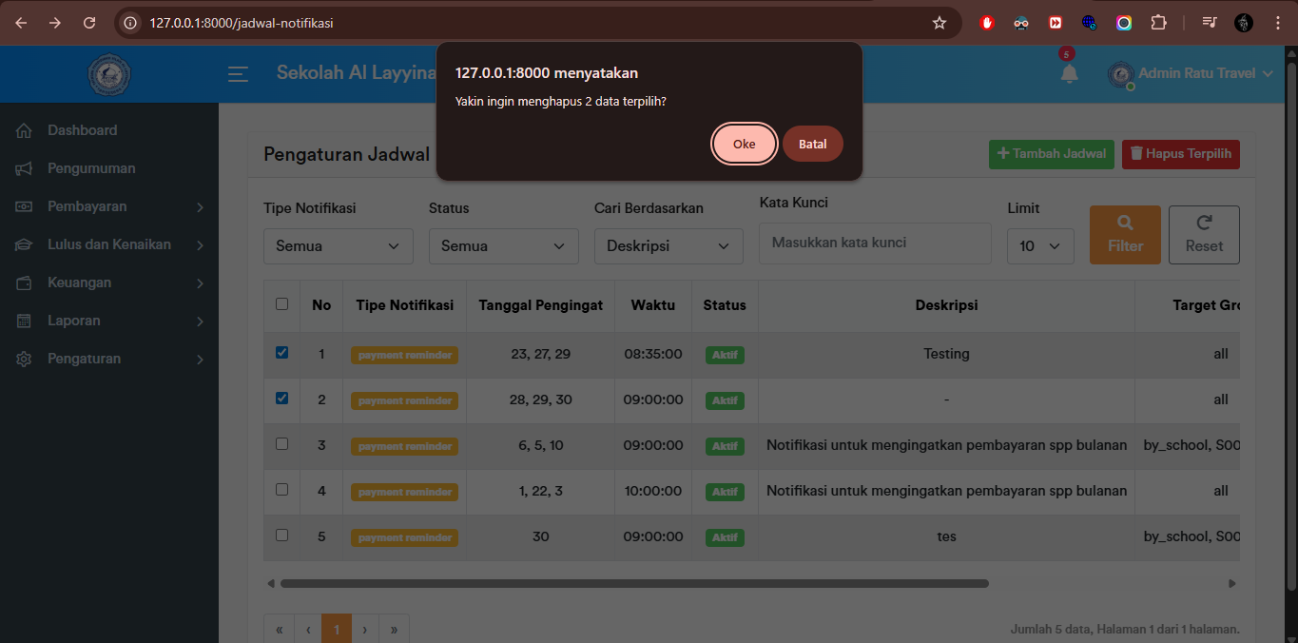1298x643 pixels.
Task: Toggle the select-all checkbox in table header
Action: (x=281, y=302)
